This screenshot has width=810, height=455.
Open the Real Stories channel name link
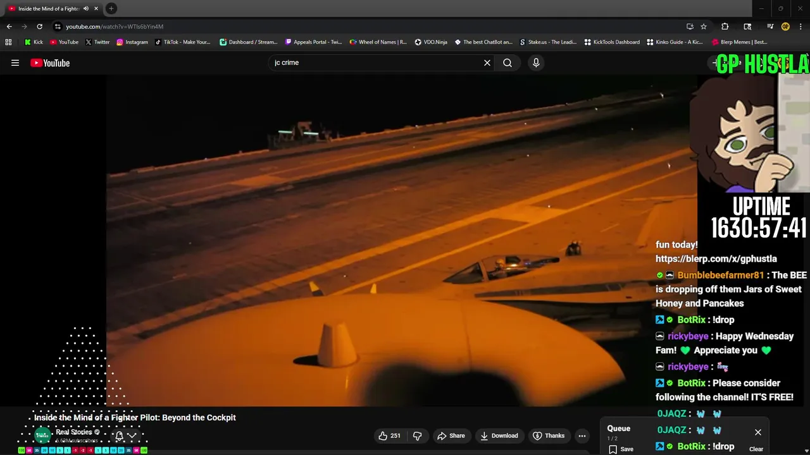pos(73,432)
